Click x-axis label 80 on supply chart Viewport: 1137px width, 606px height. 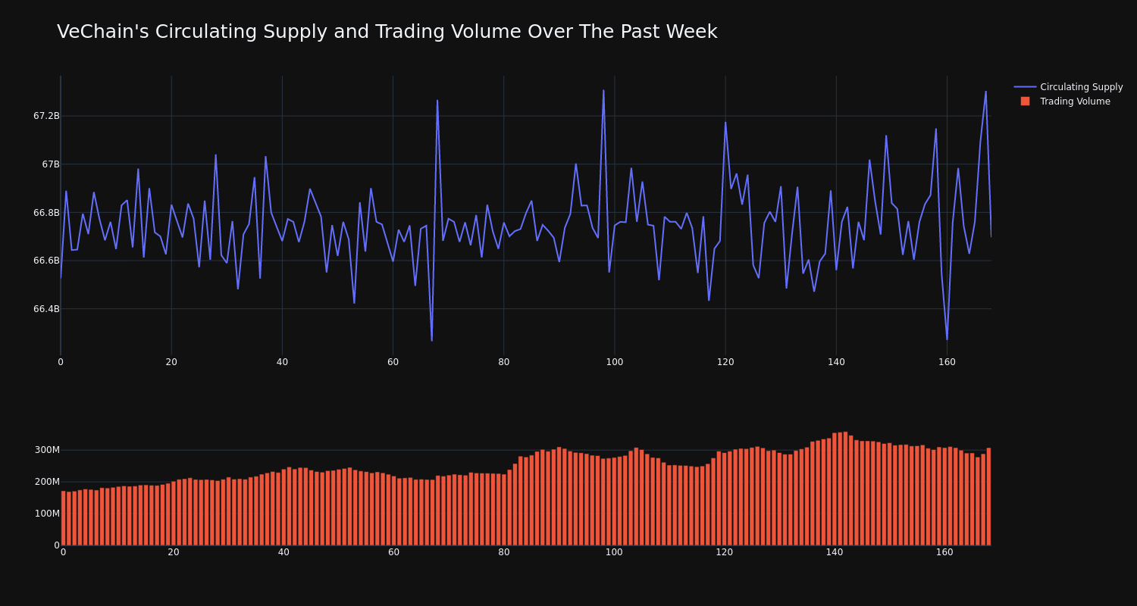pyautogui.click(x=504, y=362)
